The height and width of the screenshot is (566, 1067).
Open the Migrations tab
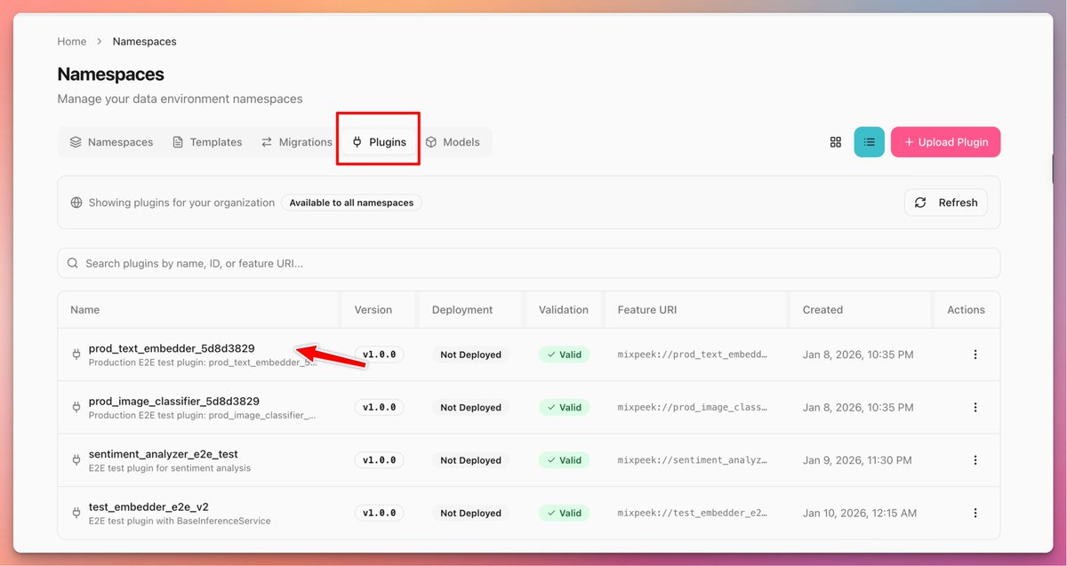click(297, 142)
